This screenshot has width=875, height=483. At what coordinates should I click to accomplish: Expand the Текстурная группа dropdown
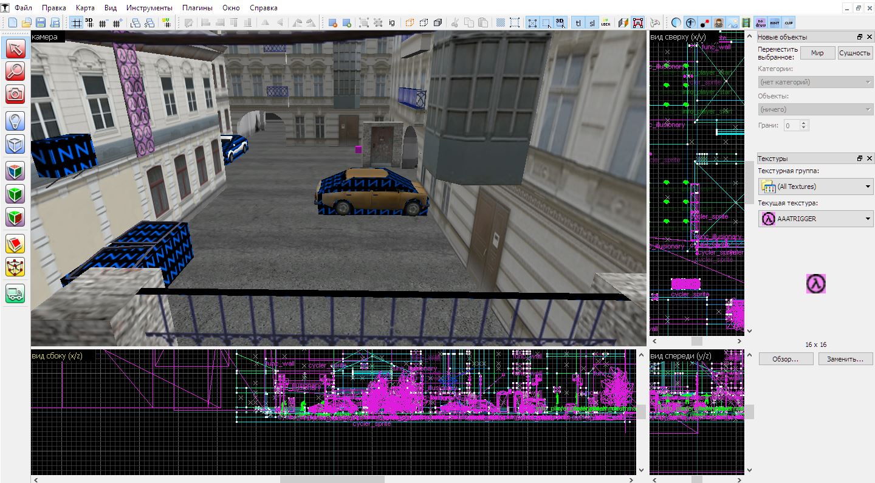coord(815,187)
